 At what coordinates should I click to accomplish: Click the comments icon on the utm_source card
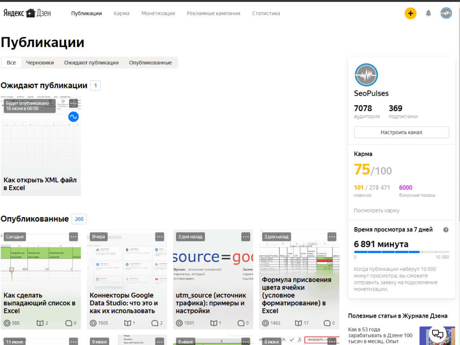(x=241, y=323)
